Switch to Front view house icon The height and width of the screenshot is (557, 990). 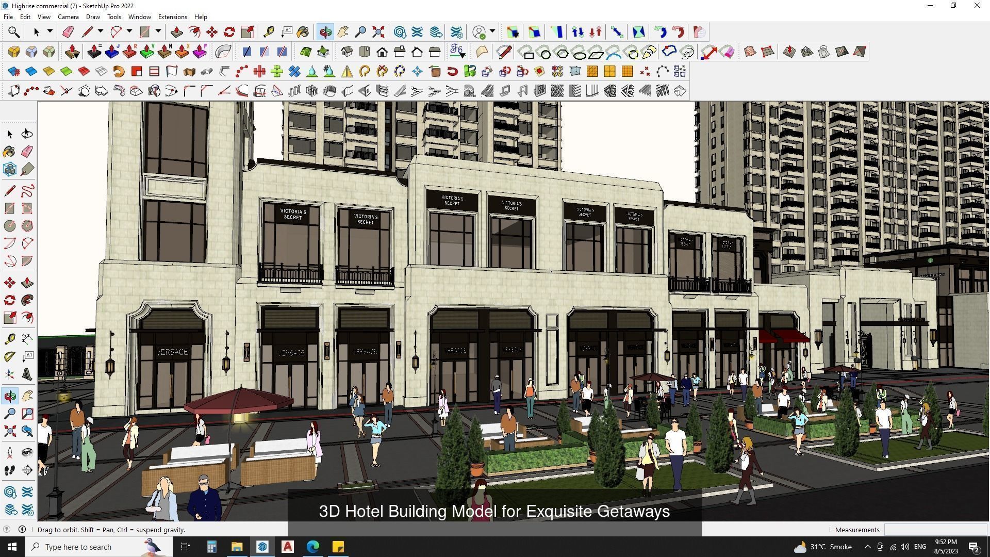382,52
